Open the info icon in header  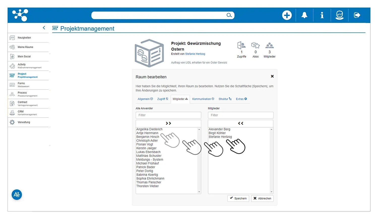pos(322,15)
